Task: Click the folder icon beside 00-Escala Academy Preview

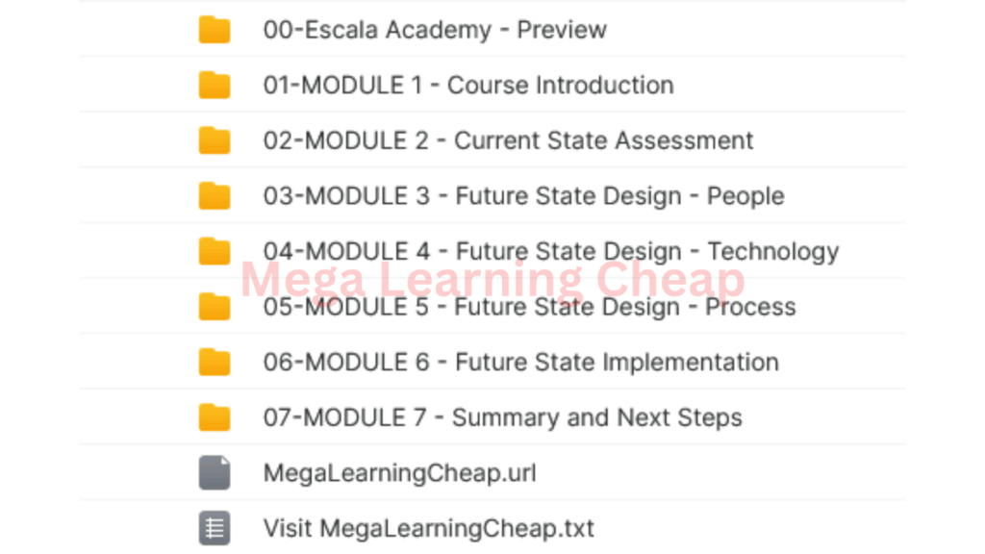Action: pyautogui.click(x=215, y=30)
